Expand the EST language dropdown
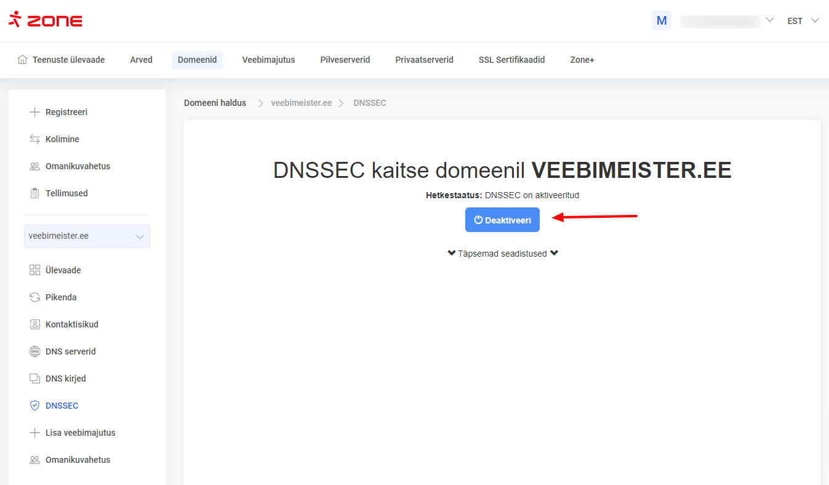This screenshot has width=829, height=485. [x=803, y=21]
